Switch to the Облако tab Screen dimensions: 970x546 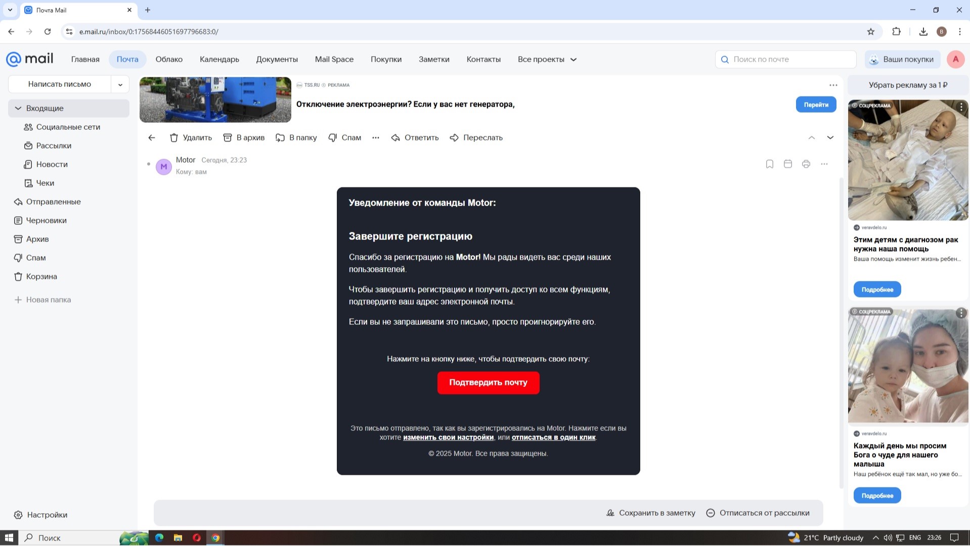pyautogui.click(x=169, y=59)
